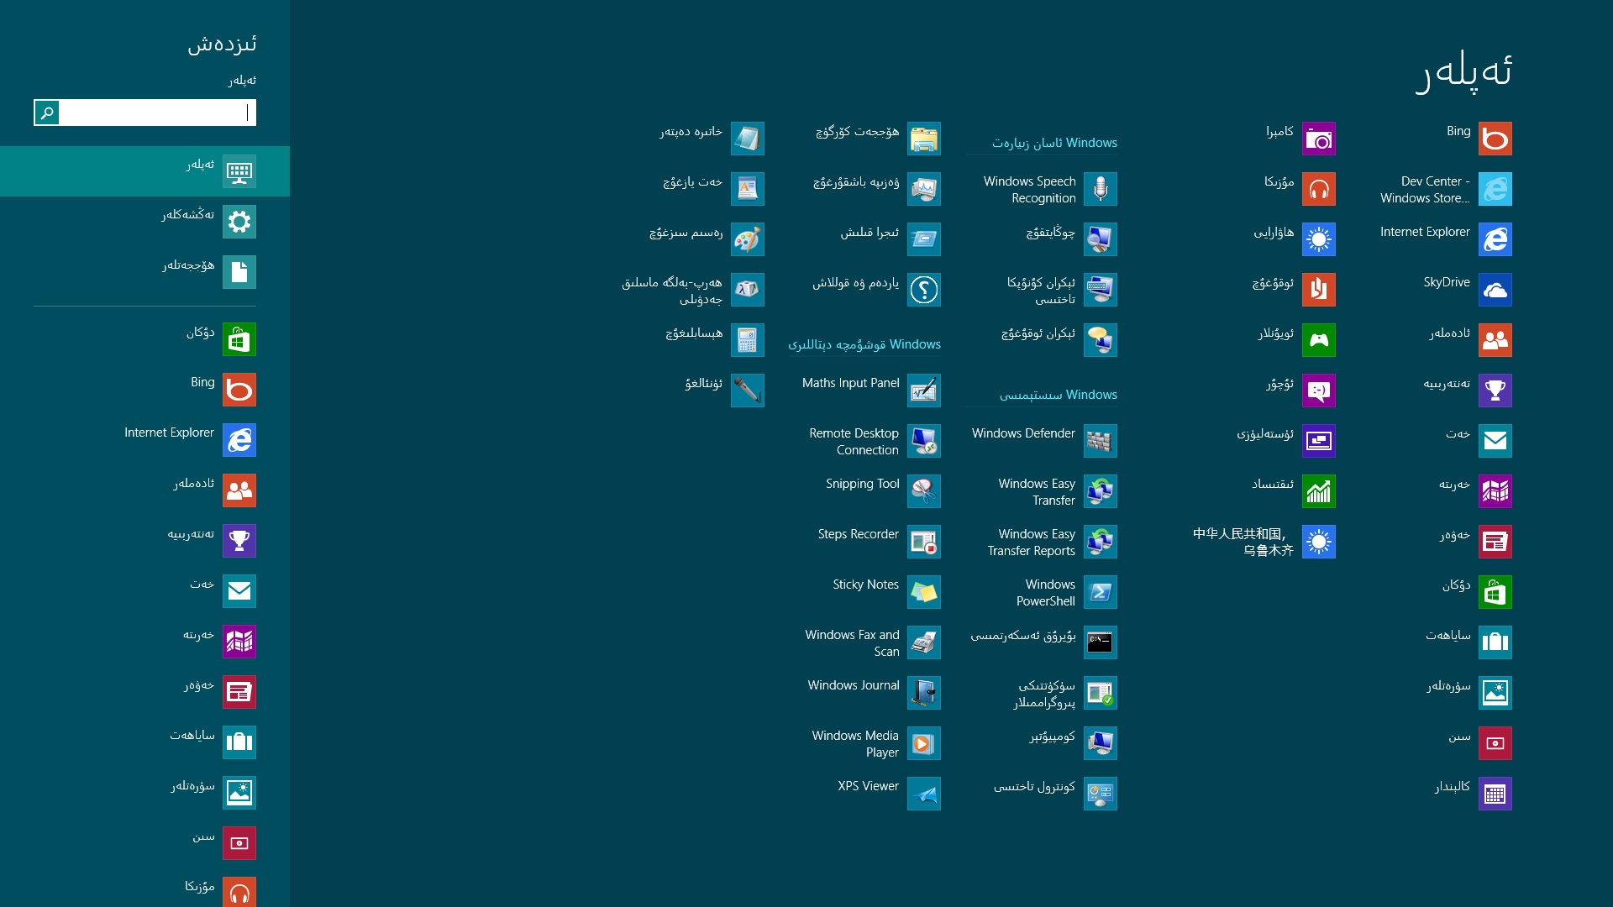Screen dimensions: 1613x907
Task: Open the Finance chart icon
Action: click(1319, 491)
